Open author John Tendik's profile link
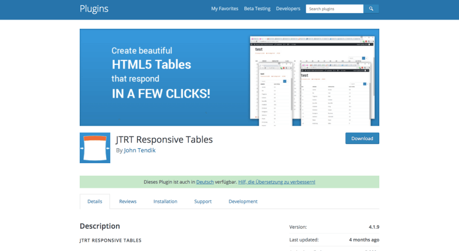Screen dimensions: 459x251 coord(139,150)
